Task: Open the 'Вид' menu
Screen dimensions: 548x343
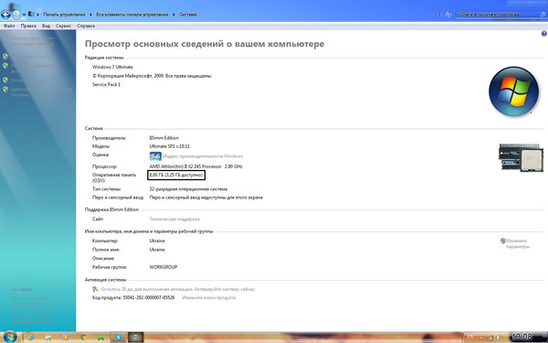Action: point(47,26)
